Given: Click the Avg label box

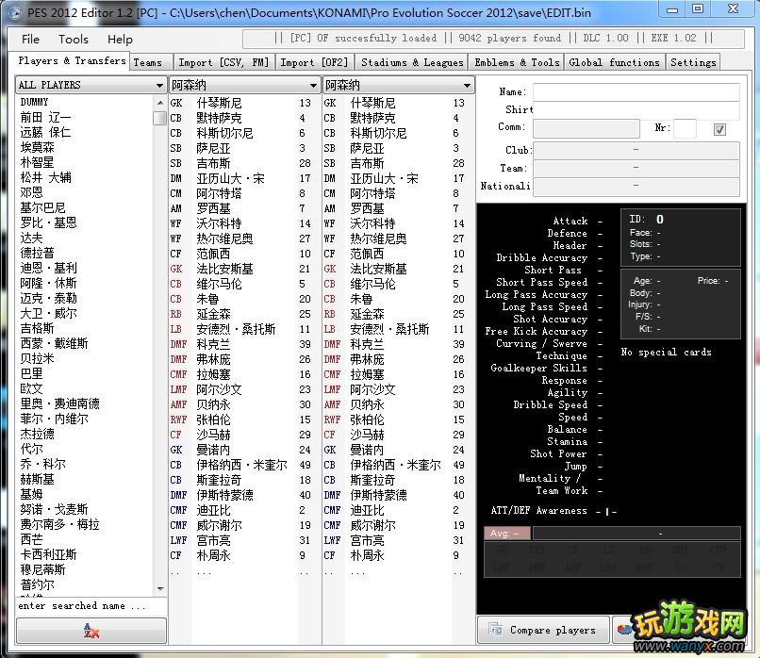Looking at the screenshot, I should (507, 533).
